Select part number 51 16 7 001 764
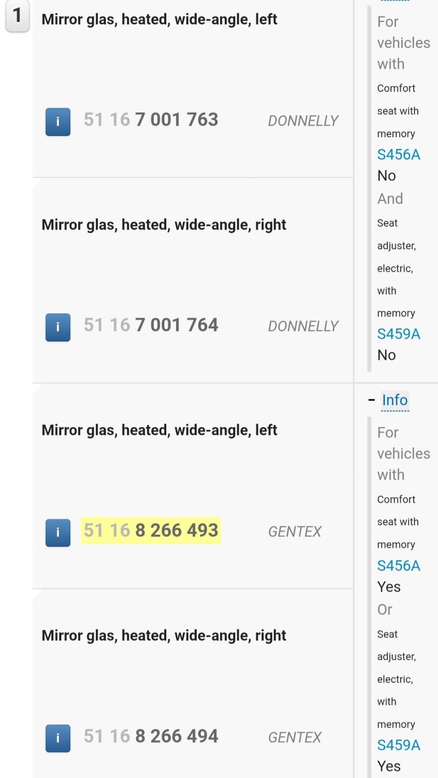438x778 pixels. pos(151,325)
